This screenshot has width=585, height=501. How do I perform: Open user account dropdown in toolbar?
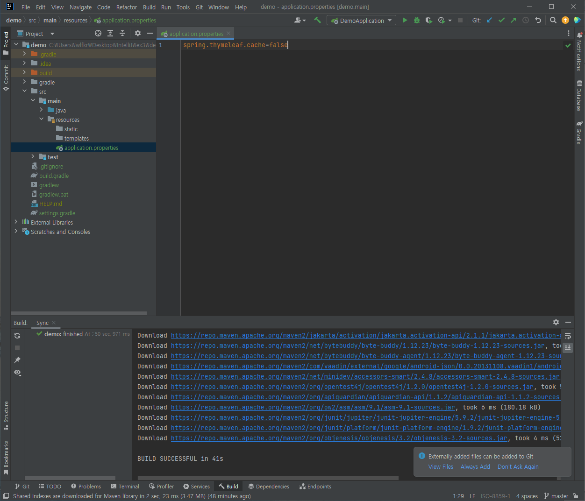[x=300, y=20]
